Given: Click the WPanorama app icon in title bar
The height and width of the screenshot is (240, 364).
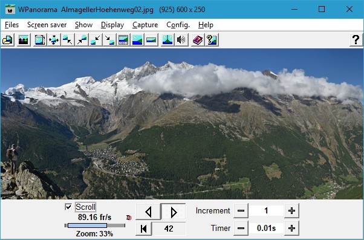Looking at the screenshot, I should coord(10,9).
